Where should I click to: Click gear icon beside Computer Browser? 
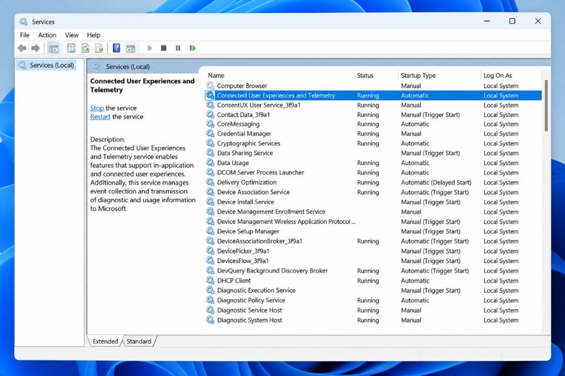[x=210, y=86]
